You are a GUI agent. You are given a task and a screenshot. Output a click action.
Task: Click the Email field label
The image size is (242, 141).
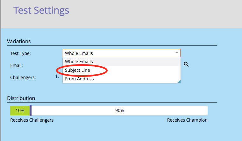[17, 65]
